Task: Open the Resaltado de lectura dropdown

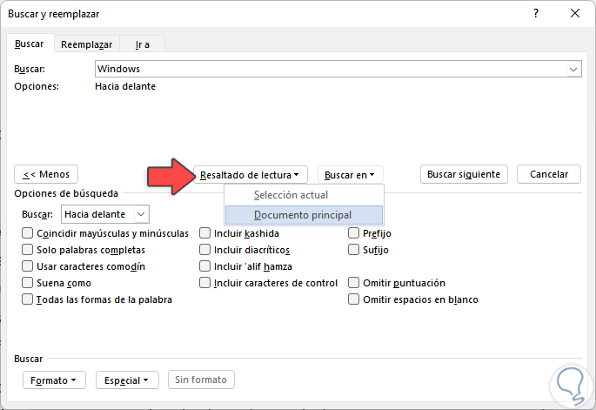Action: click(250, 175)
